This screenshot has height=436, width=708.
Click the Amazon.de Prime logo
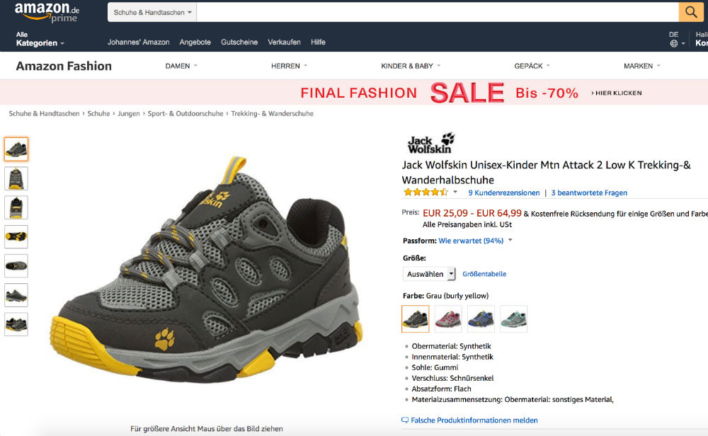pos(47,12)
